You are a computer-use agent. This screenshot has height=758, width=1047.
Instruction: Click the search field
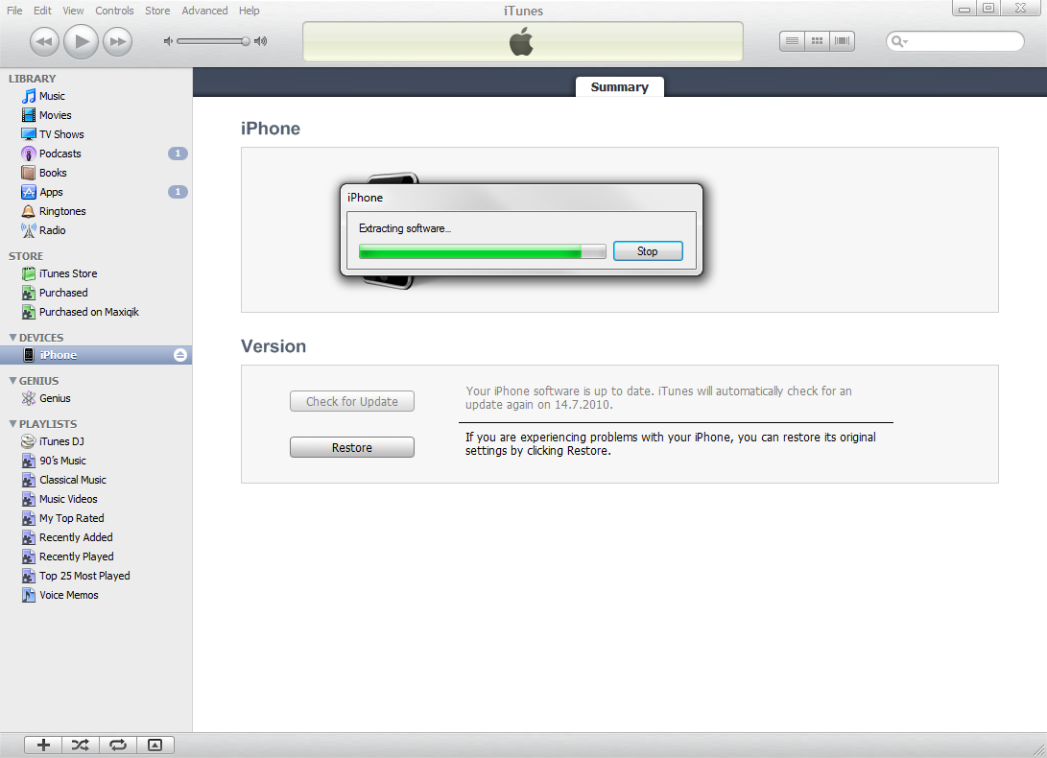pos(955,41)
